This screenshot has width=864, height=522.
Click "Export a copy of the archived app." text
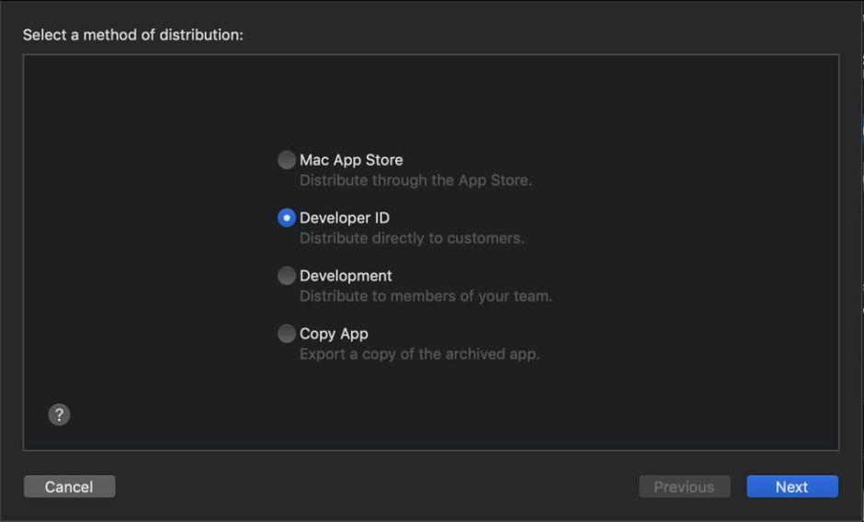coord(419,354)
